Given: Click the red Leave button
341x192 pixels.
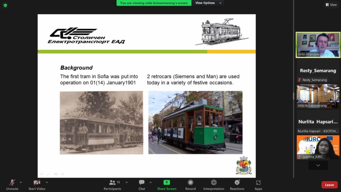Looking at the screenshot, I should (x=329, y=185).
